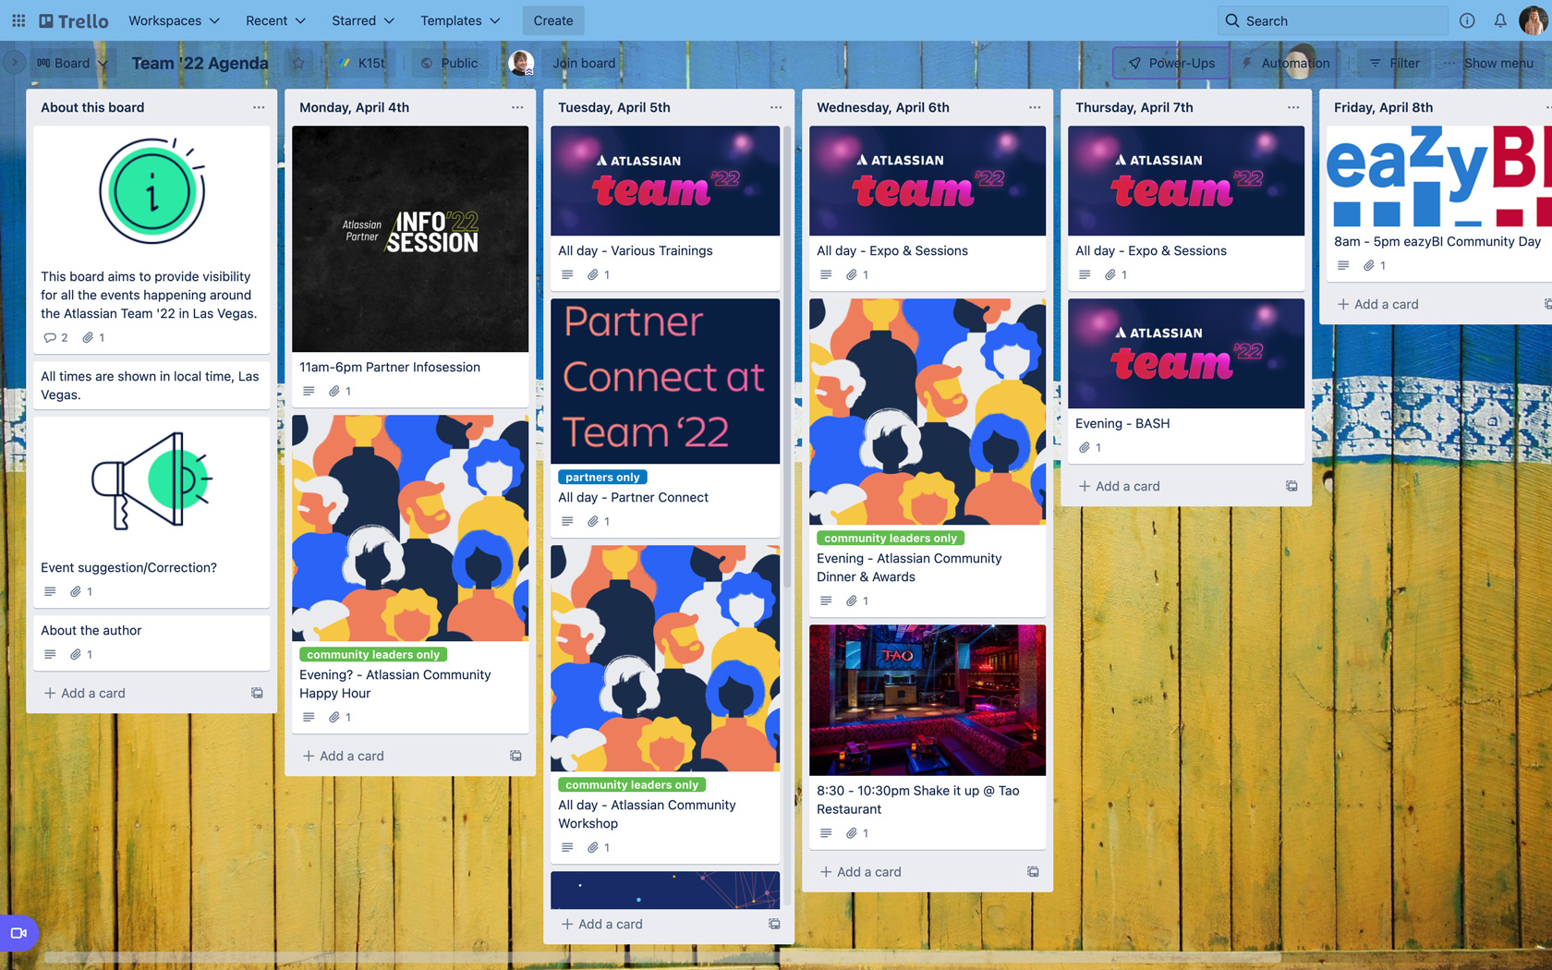The width and height of the screenshot is (1552, 970).
Task: Open the Filter cards option
Action: 1395,63
